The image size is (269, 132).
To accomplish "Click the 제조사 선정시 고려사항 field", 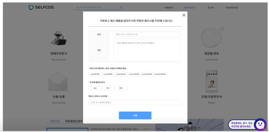I will [135, 103].
